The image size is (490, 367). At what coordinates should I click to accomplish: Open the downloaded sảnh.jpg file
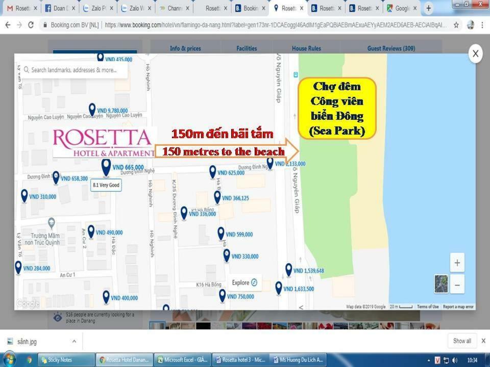point(27,342)
